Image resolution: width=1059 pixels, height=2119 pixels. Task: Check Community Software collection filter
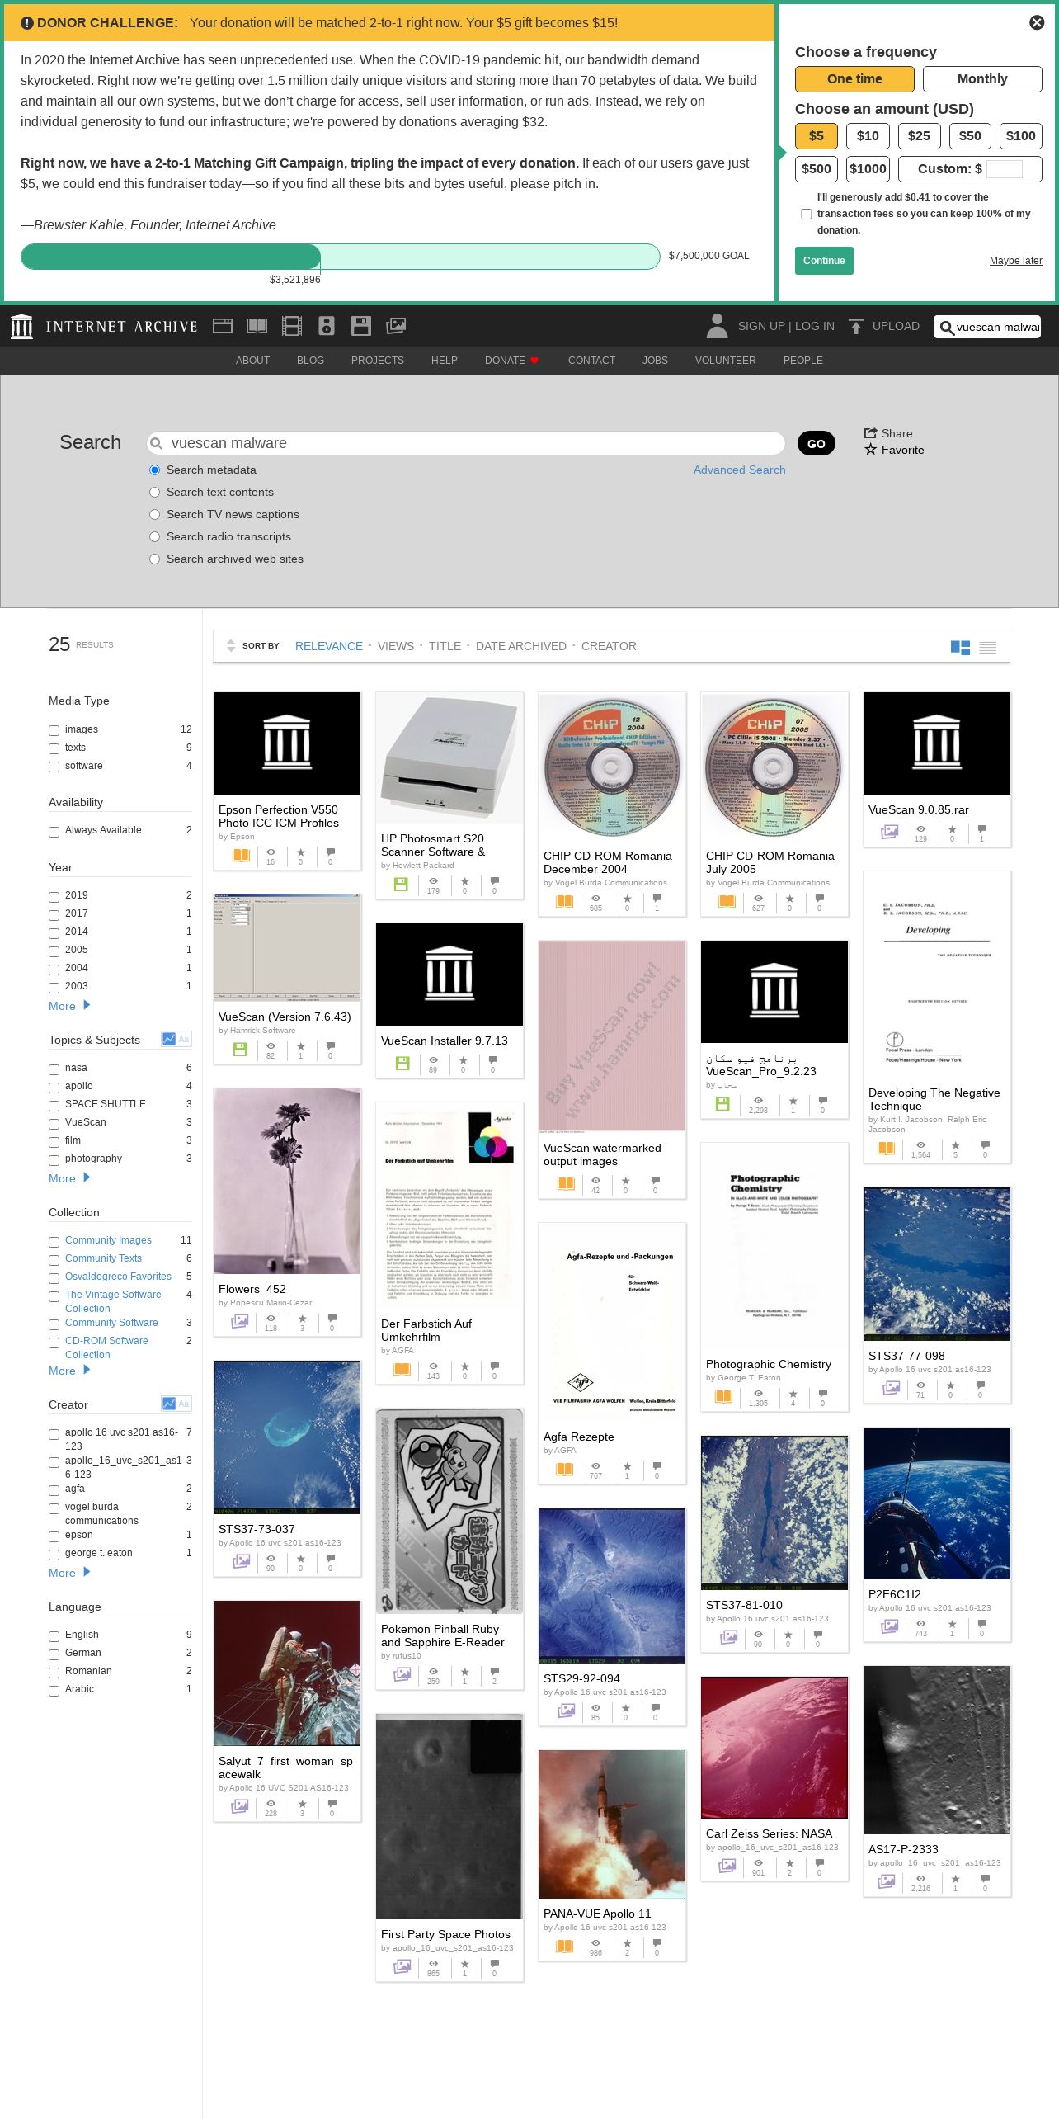tap(54, 1324)
